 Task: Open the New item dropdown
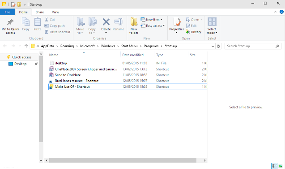[x=151, y=20]
